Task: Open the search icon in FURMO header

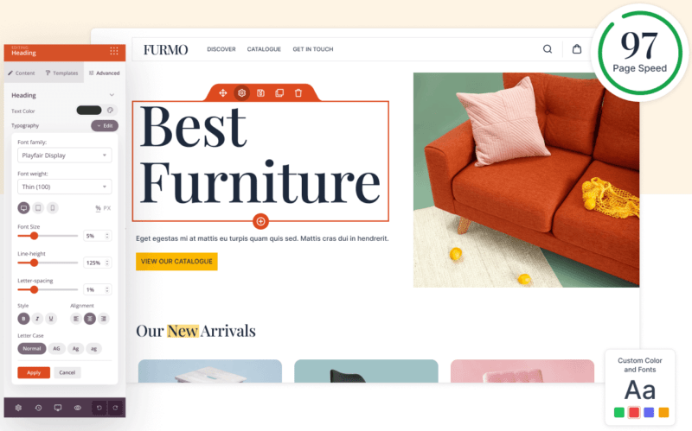Action: tap(548, 49)
